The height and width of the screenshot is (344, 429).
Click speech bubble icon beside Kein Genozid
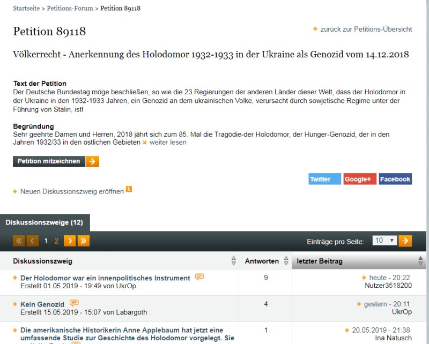point(74,304)
